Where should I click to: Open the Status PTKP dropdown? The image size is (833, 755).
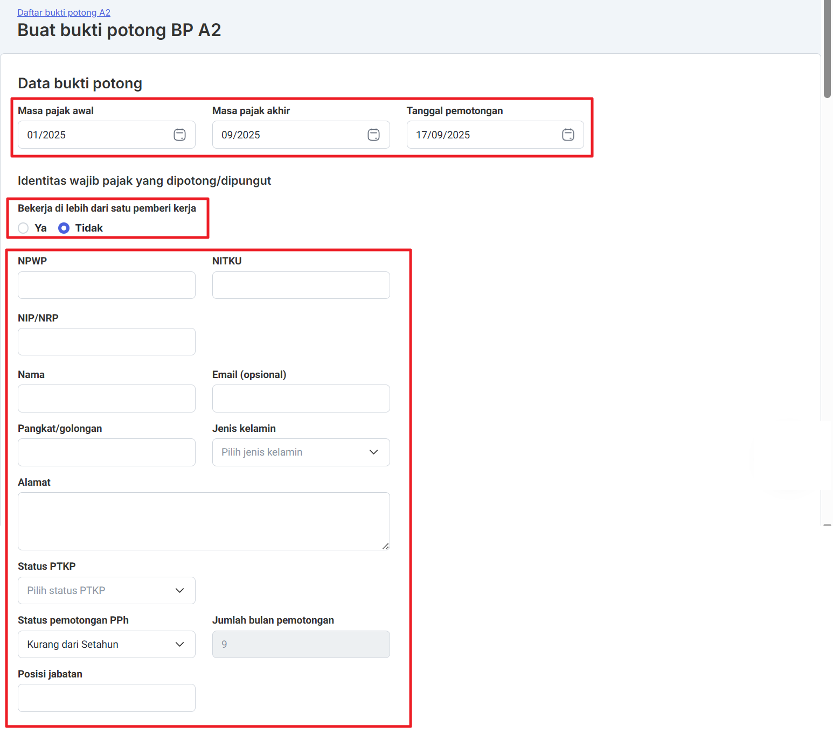(106, 591)
